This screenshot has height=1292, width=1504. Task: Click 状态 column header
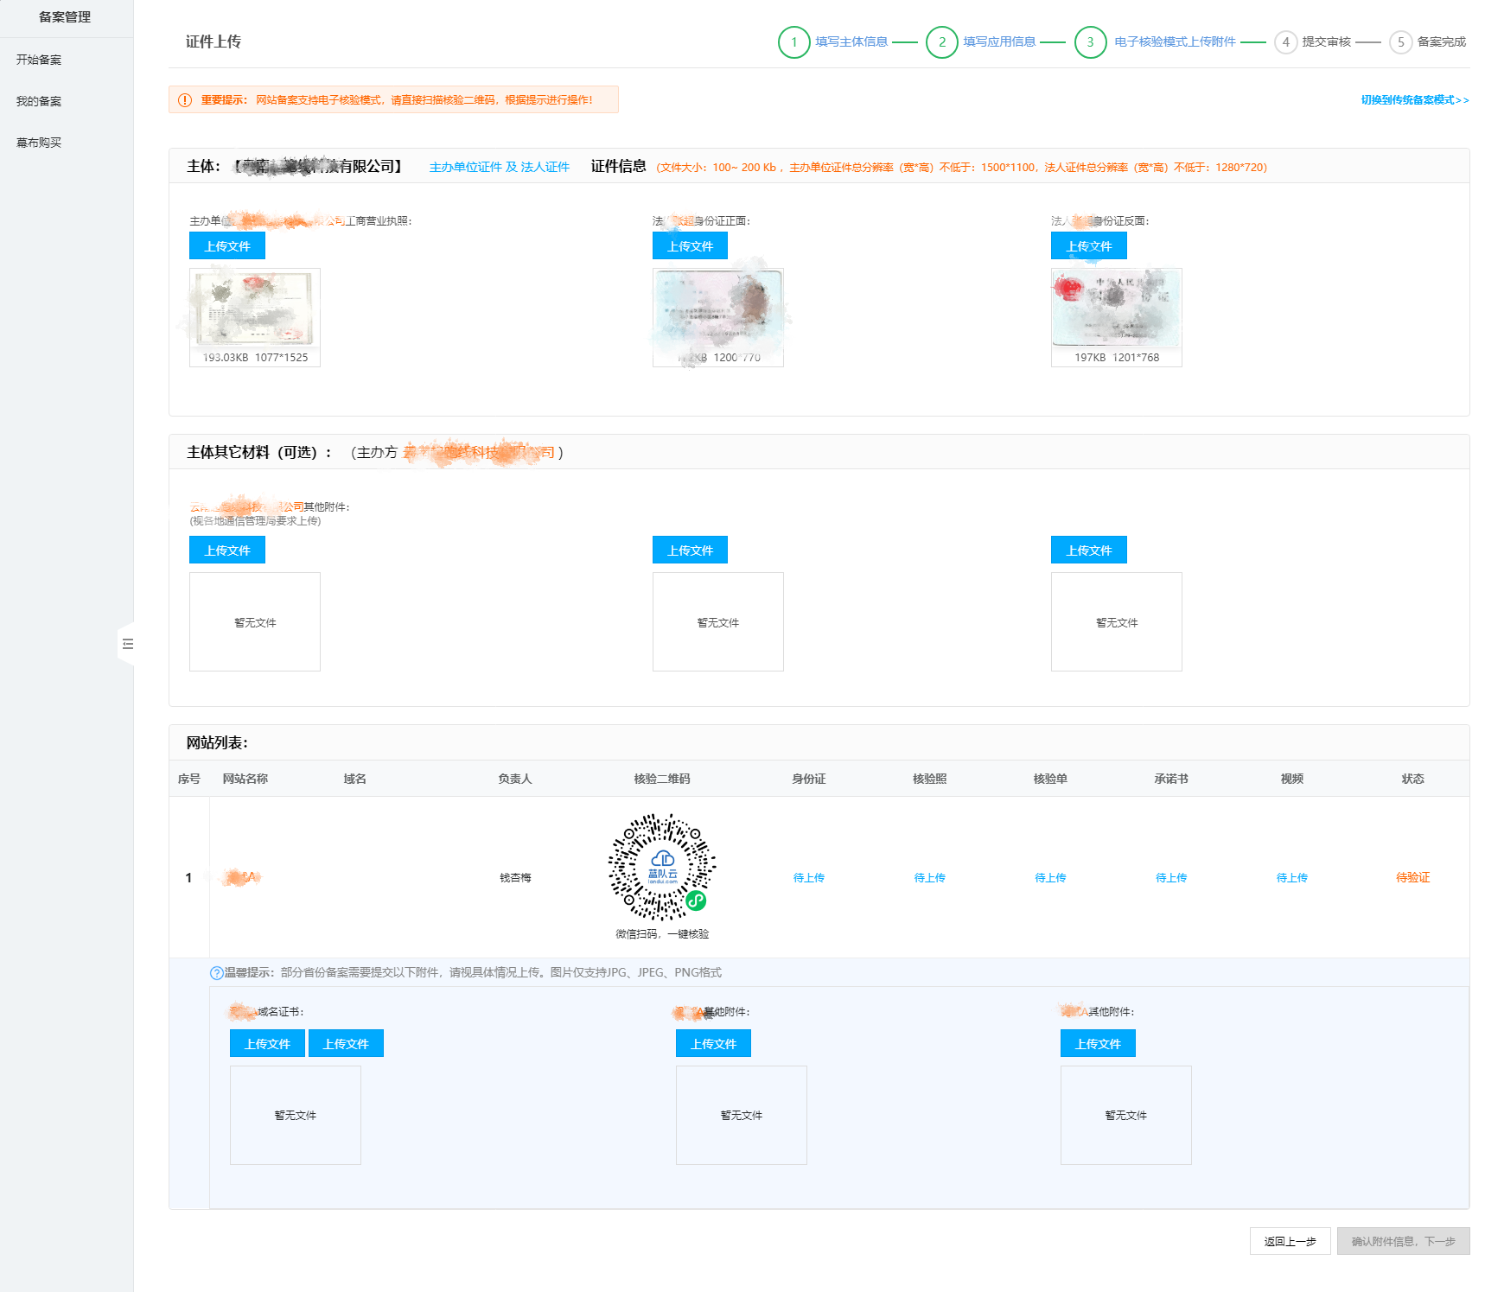(x=1413, y=780)
